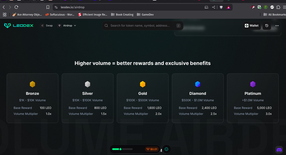
Task: Select the Bronze tier title
Action: coord(32,93)
